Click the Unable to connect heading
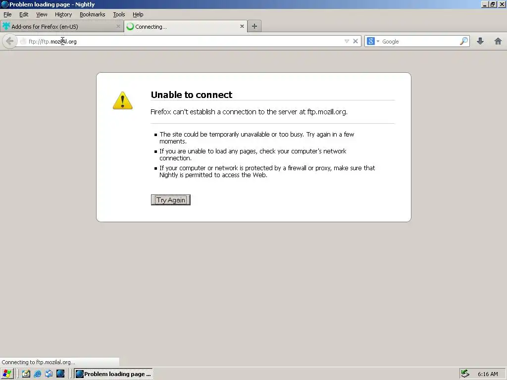This screenshot has height=380, width=507. (192, 95)
